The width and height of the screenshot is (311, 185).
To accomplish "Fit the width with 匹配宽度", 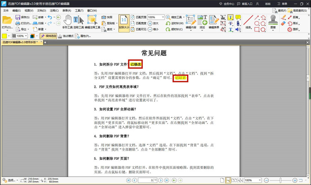I will [138, 23].
